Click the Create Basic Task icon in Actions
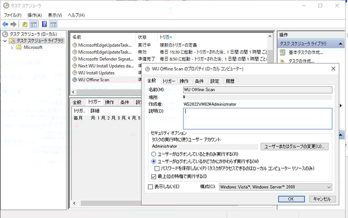 [283, 53]
